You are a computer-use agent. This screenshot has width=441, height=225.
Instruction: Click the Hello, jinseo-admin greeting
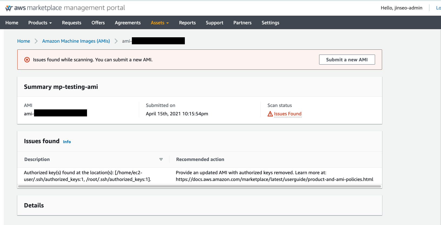pos(402,8)
